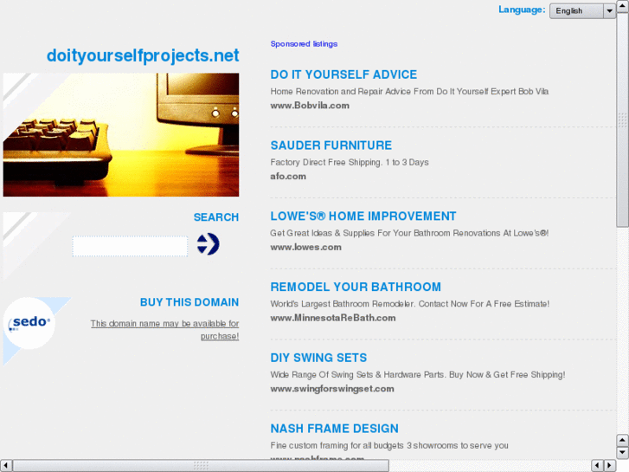Click 'Factory Direct Free Shipping' description
The width and height of the screenshot is (629, 472).
[x=350, y=162]
